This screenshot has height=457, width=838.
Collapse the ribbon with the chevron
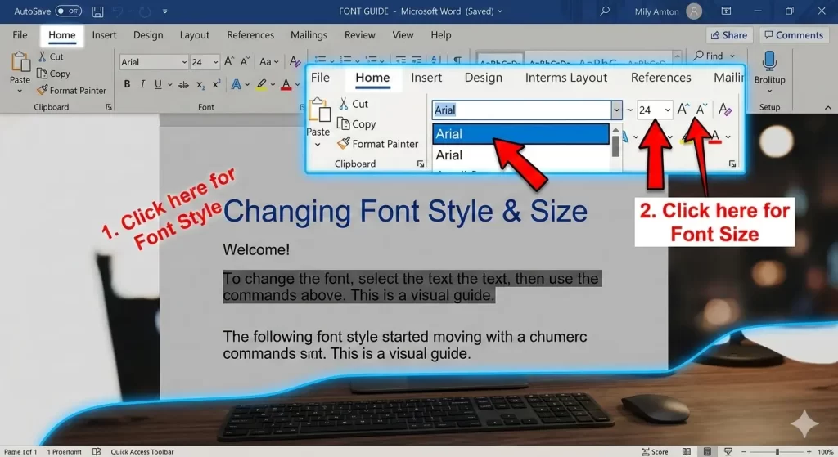pyautogui.click(x=828, y=107)
